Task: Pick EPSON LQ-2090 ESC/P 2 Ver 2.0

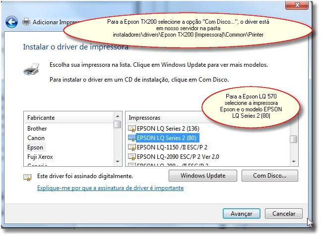Action: click(178, 157)
